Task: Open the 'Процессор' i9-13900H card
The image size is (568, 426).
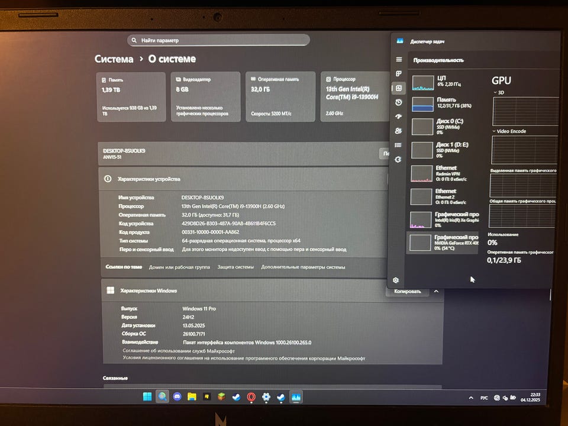Action: [x=355, y=96]
